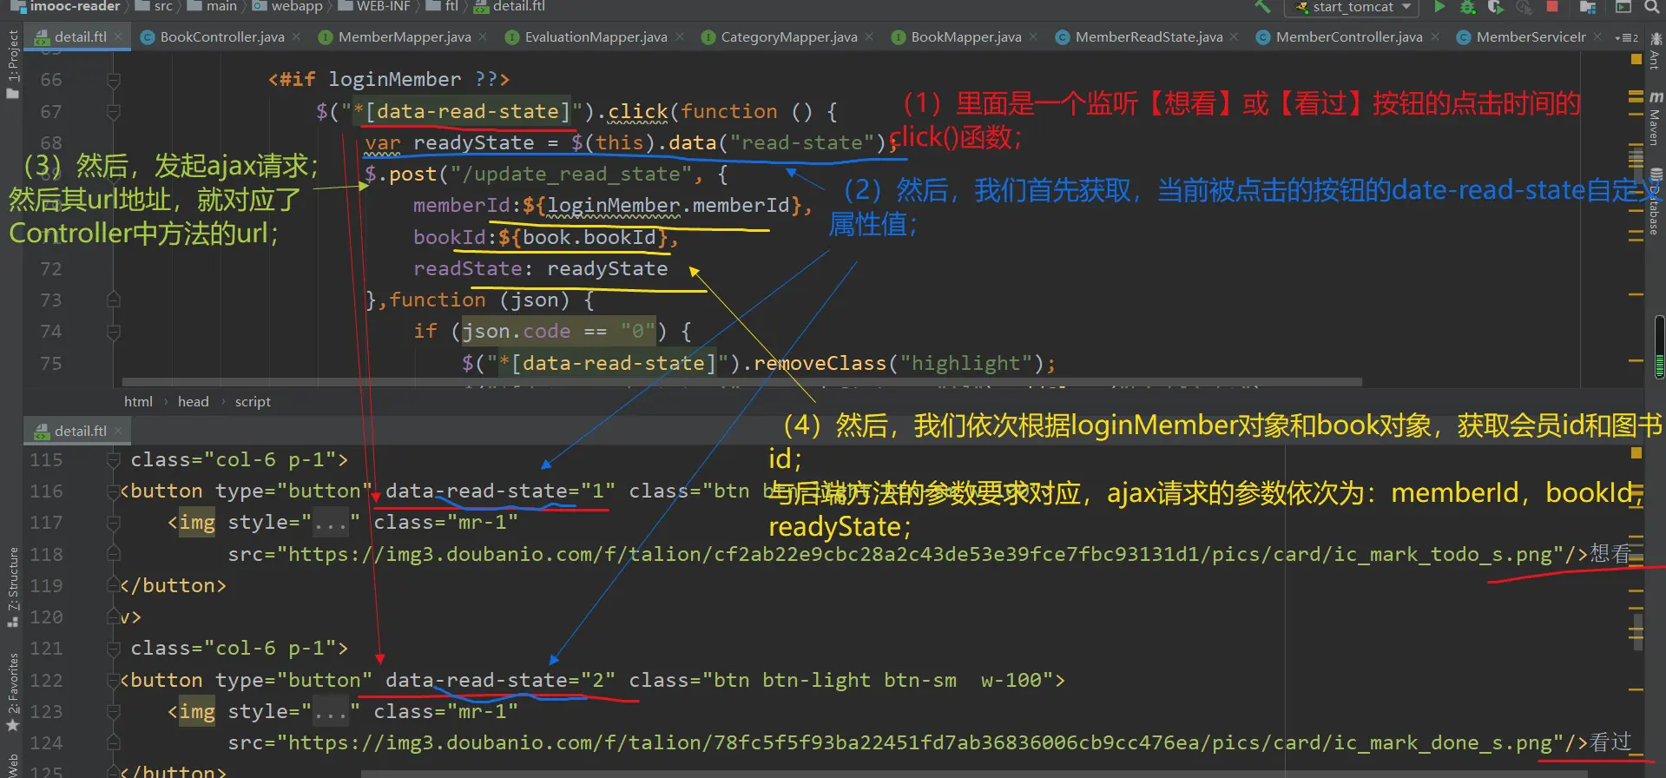Open the Structure tool window
Screen dimensions: 1666x778
pos(12,587)
